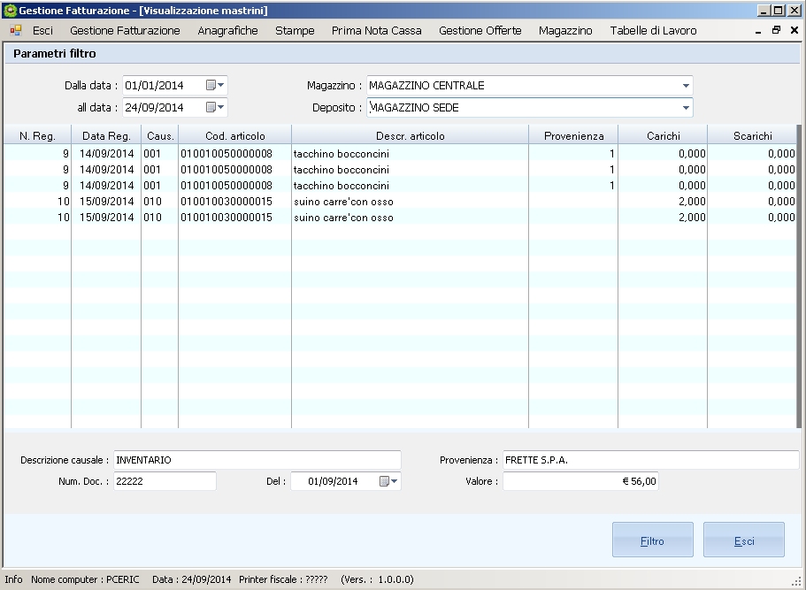
Task: Open the calendar picker for all data
Action: (x=215, y=107)
